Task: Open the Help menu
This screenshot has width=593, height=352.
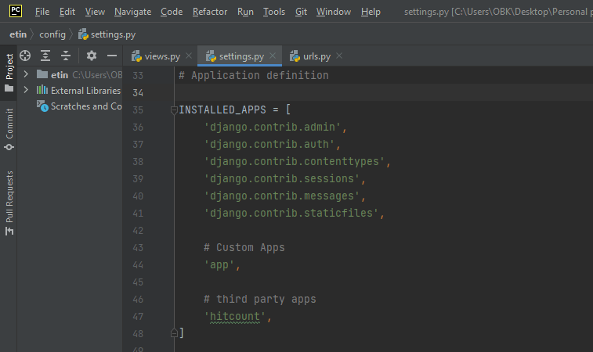Action: pyautogui.click(x=371, y=12)
